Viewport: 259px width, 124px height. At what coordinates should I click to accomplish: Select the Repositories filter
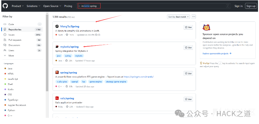[x=23, y=30]
